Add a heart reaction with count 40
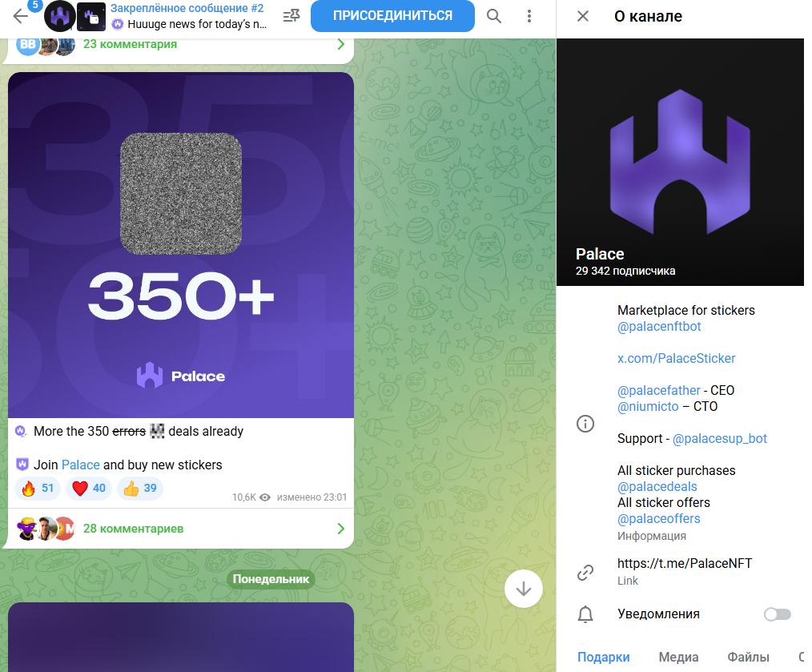Screen dimensions: 812x672 [x=89, y=488]
